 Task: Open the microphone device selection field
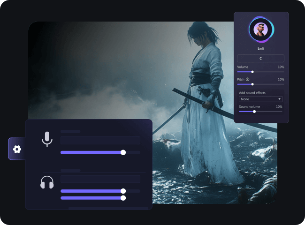coord(100,140)
